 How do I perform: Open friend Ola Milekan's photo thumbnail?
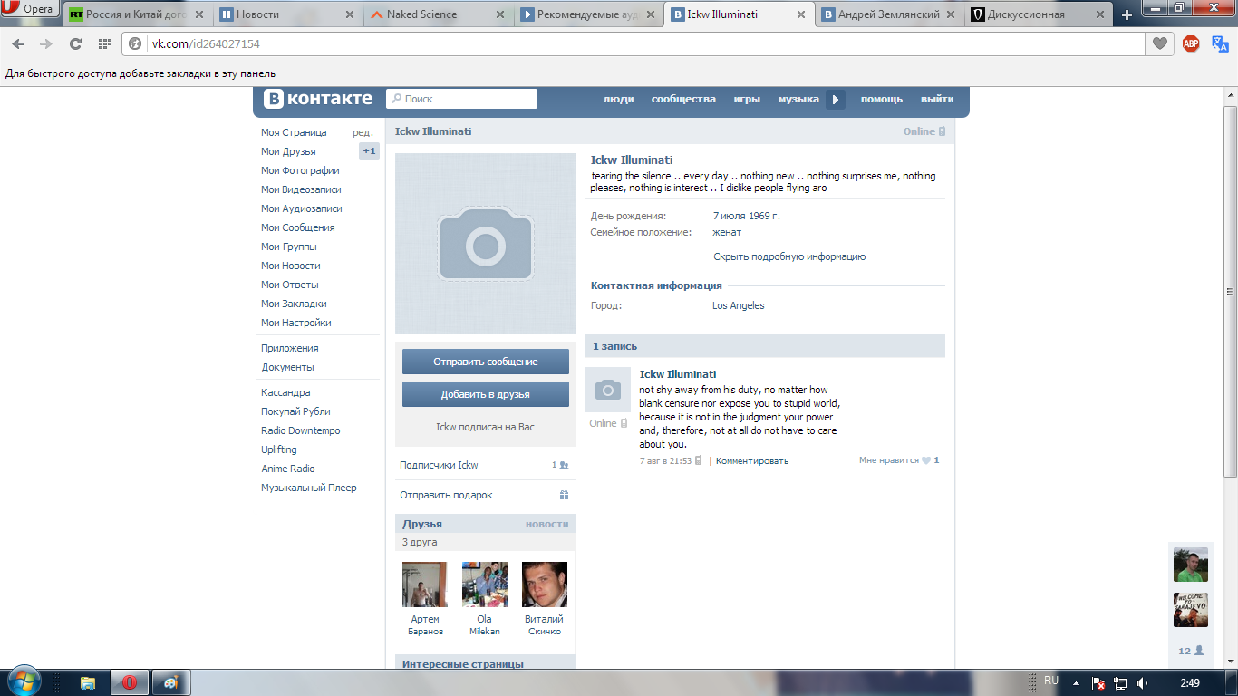(x=485, y=585)
